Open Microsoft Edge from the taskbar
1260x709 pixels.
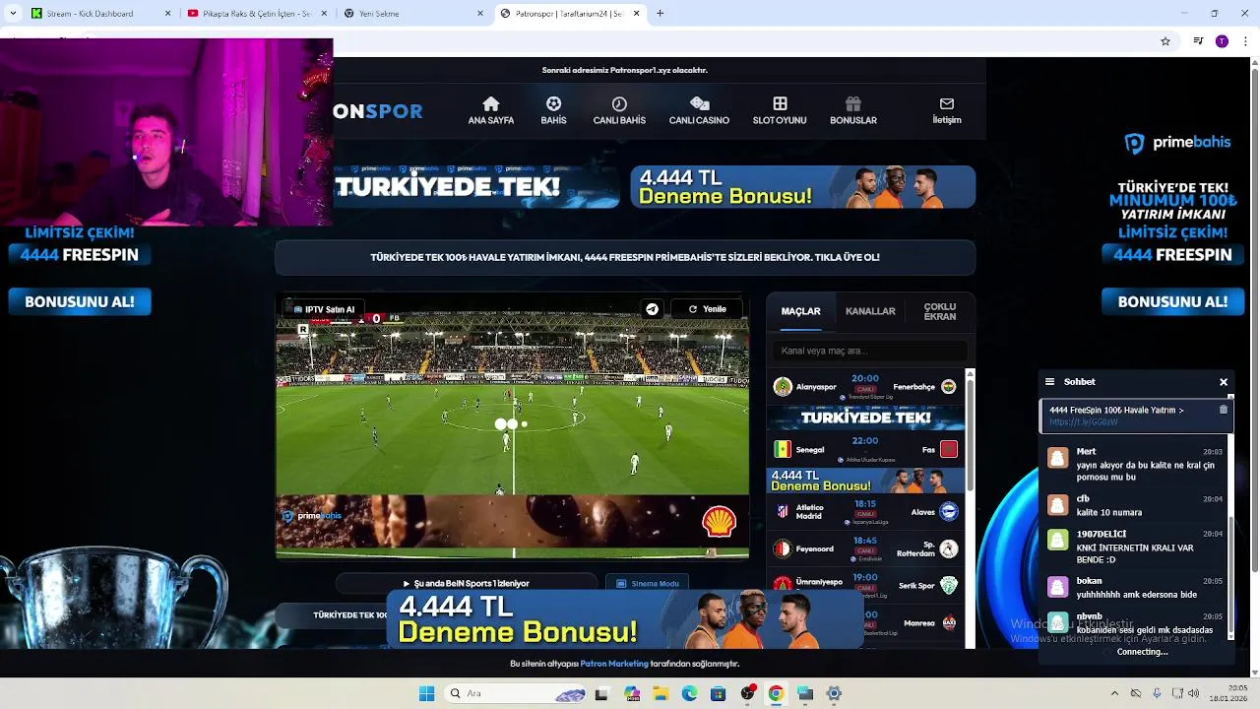(689, 693)
